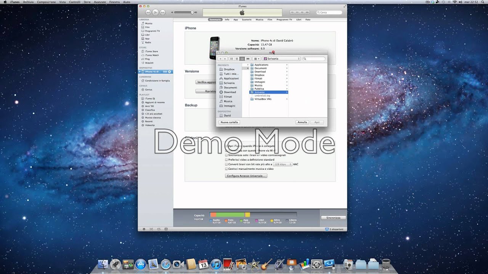Select the Scrivania folder in file column
This screenshot has width=488, height=274.
pos(269,92)
